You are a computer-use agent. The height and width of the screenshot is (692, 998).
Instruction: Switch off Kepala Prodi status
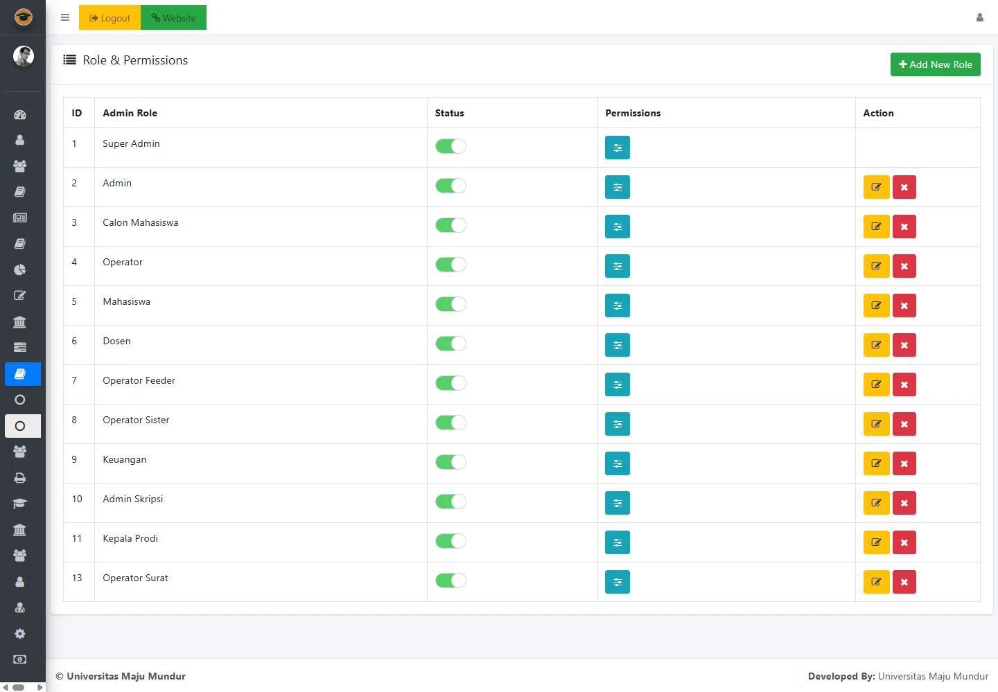click(x=450, y=541)
